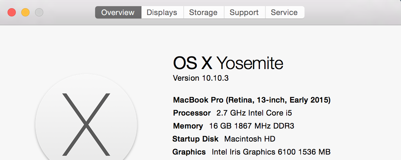Click the Macintosh HD disk name
This screenshot has height=160, width=401.
tap(250, 139)
